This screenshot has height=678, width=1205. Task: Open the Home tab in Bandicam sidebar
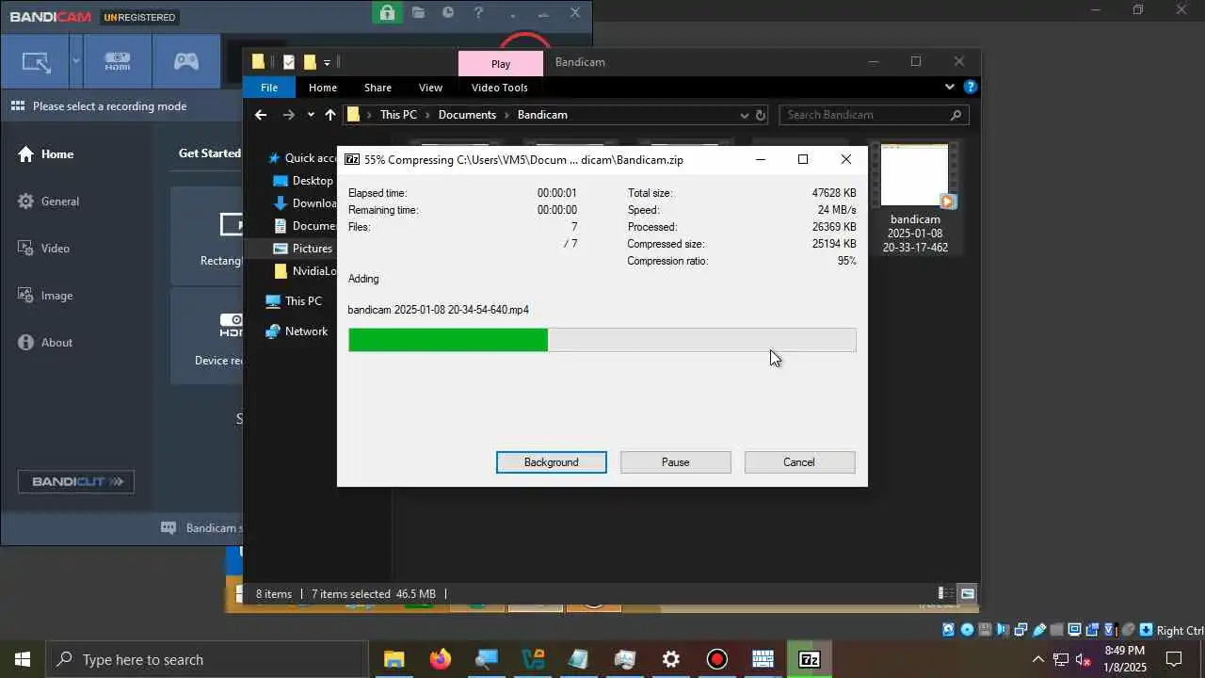point(45,153)
